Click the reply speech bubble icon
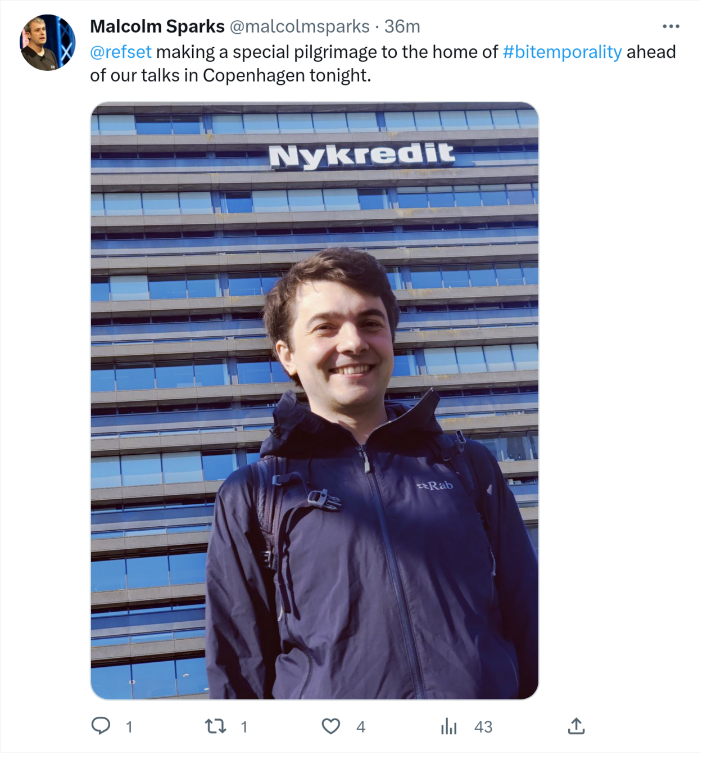This screenshot has height=759, width=707. (101, 726)
